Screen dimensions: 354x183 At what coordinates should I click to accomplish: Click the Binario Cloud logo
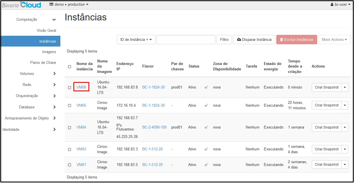[21, 4]
